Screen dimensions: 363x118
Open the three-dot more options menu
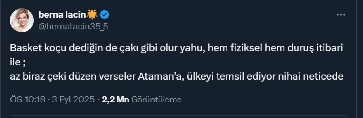tap(341, 14)
